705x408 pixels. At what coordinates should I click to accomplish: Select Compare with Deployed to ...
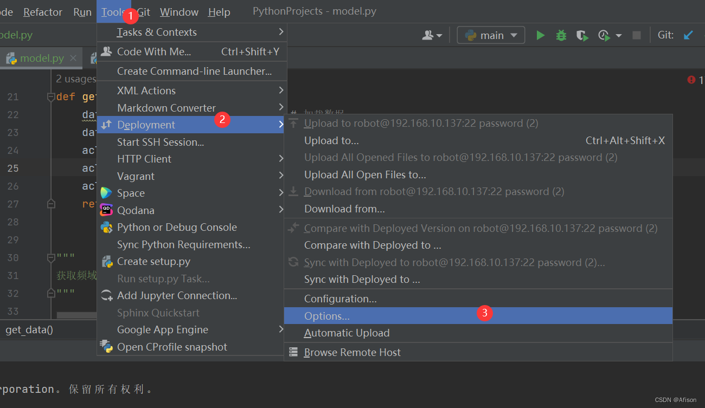click(x=478, y=245)
